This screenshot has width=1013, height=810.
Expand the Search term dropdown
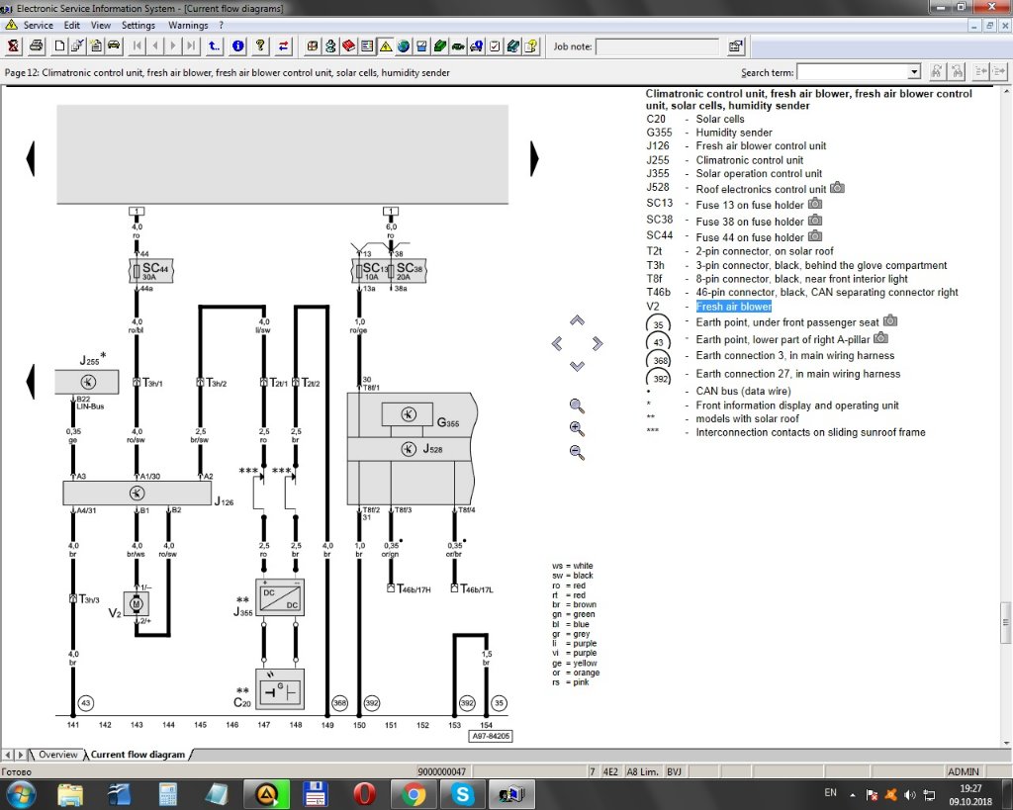tap(914, 72)
